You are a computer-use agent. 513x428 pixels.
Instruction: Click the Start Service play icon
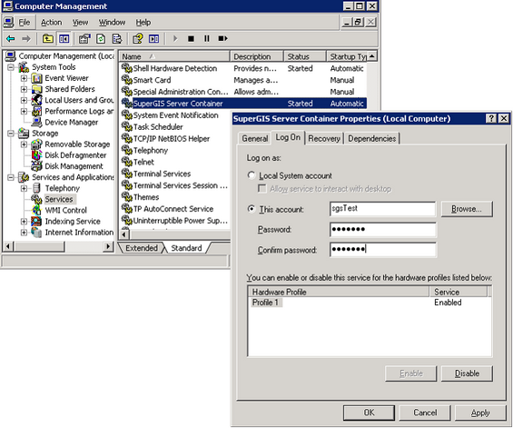175,39
